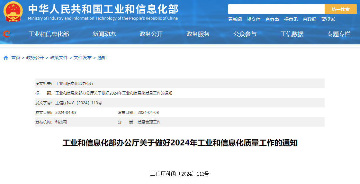Click the English ministry name subtitle

click(103, 18)
